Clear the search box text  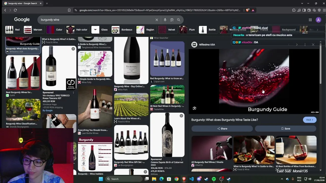tap(157, 20)
